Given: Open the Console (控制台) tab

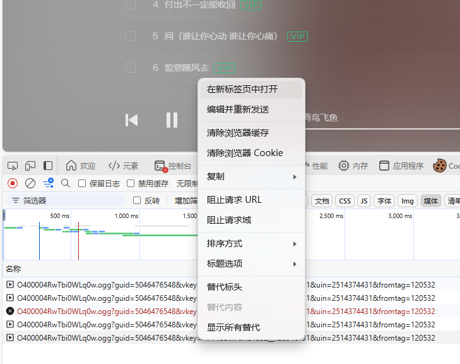Looking at the screenshot, I should 173,166.
